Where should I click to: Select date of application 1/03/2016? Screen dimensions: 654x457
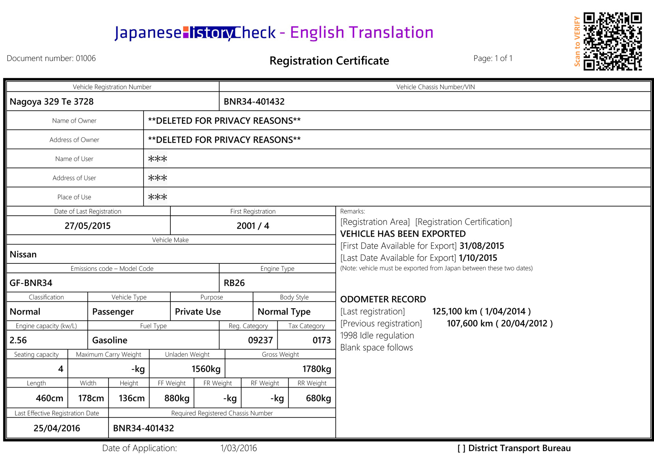coord(239,448)
